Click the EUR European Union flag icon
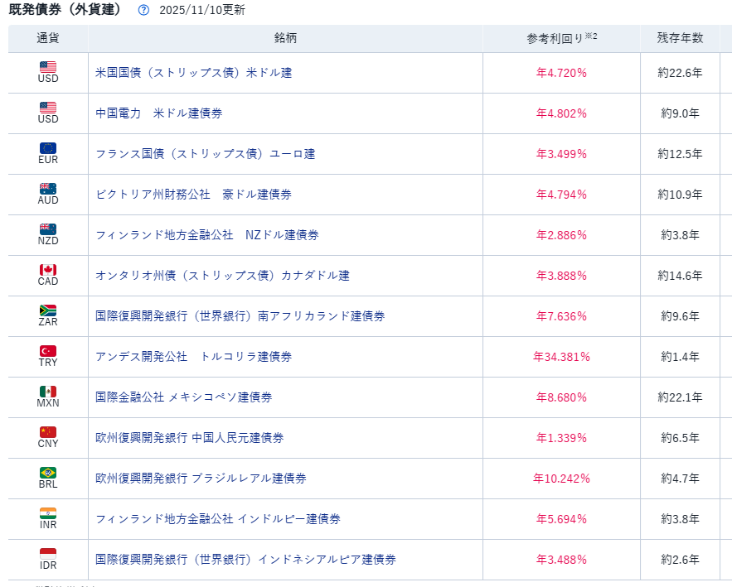Screen dimensions: 732x587 [x=48, y=148]
